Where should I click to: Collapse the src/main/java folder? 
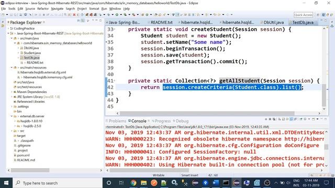[x=12, y=38]
